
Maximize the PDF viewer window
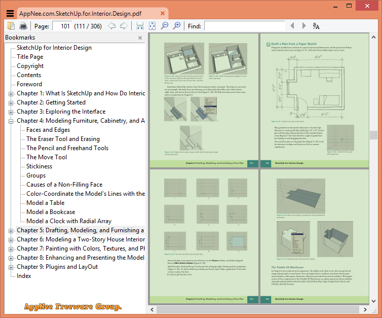pos(349,6)
